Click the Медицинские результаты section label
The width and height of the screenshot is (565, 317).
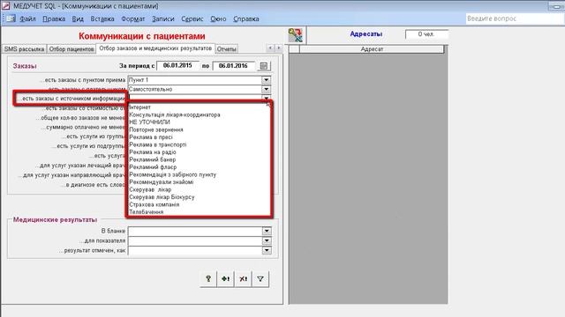(x=55, y=219)
